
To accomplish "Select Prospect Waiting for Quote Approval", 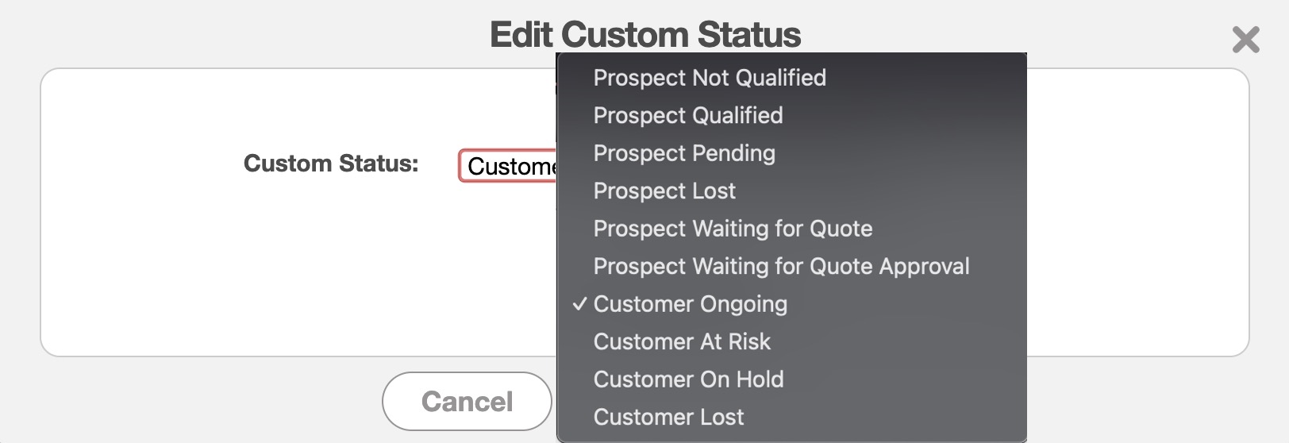I will (781, 267).
